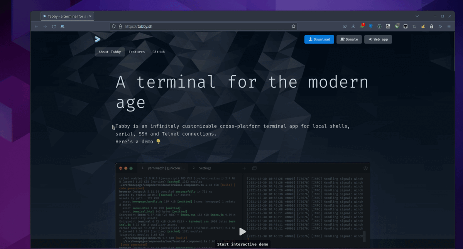Open the browser downloads panel
Screen dimensions: 463x249
coord(353,26)
